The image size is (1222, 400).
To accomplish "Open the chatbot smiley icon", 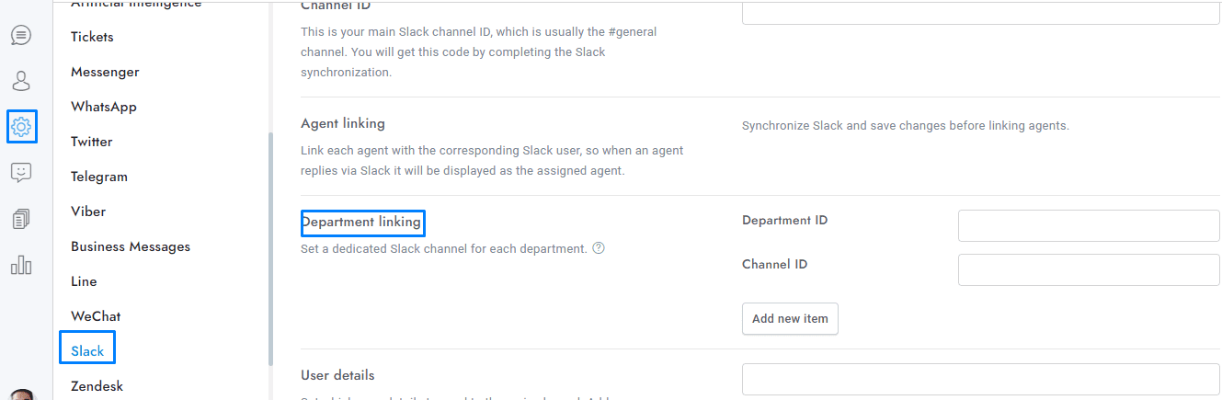I will click(x=21, y=172).
